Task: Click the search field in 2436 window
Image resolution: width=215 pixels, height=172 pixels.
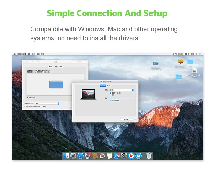Action: point(80,62)
